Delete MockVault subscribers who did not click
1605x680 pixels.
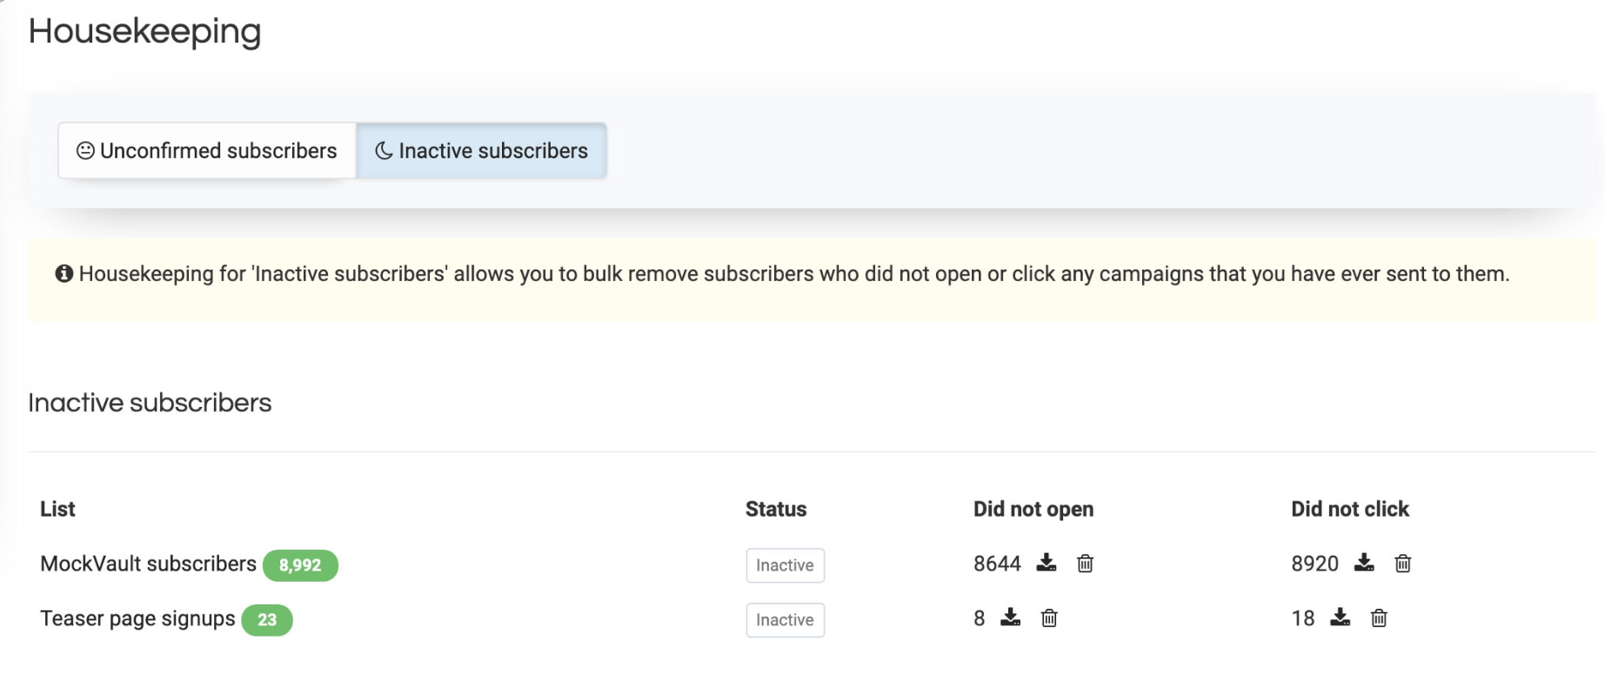(x=1402, y=563)
